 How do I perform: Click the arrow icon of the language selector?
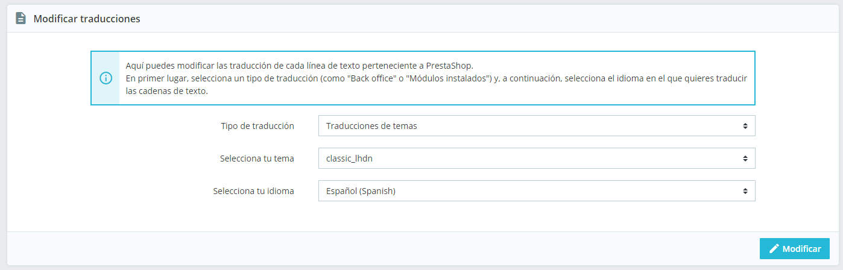pos(745,191)
